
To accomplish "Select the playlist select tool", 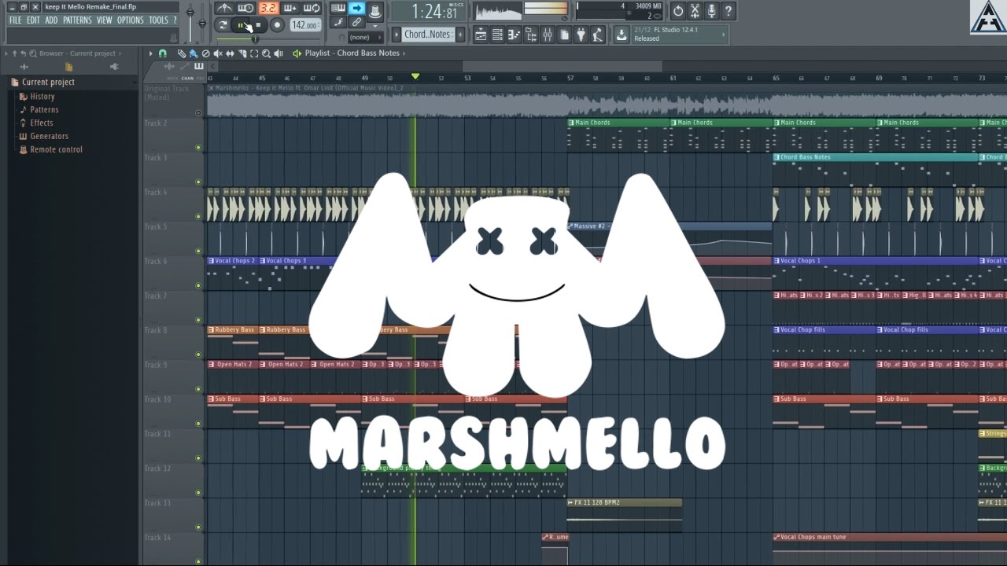I will coord(254,53).
